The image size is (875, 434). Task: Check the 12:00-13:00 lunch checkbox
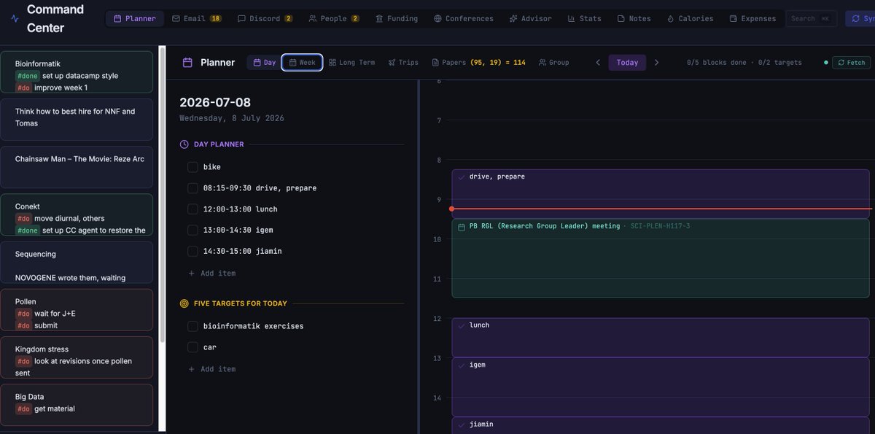coord(192,209)
